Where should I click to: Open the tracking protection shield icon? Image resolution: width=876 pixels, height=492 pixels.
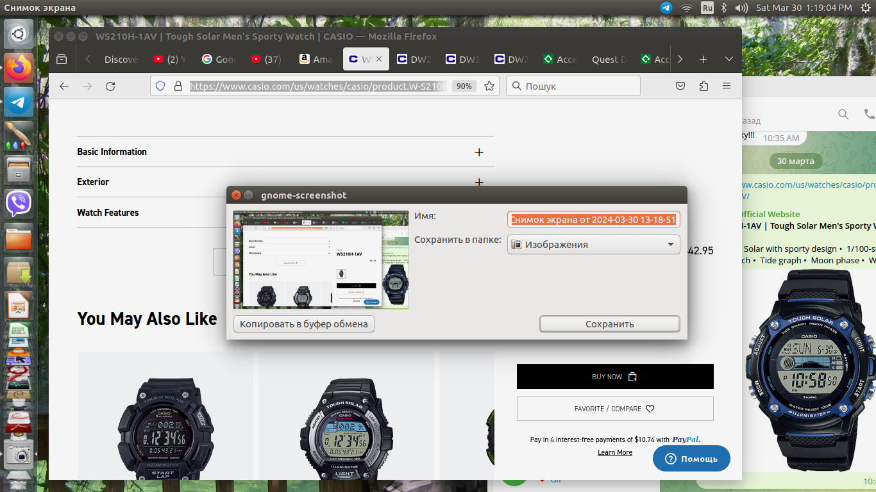(x=161, y=86)
